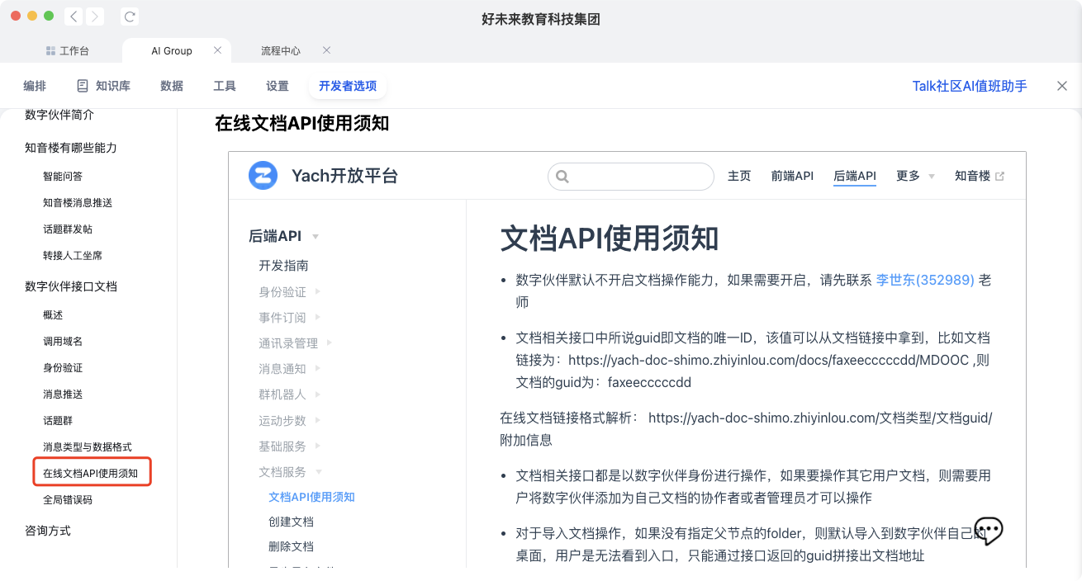Go back with the left arrow button
The image size is (1082, 581).
[74, 17]
